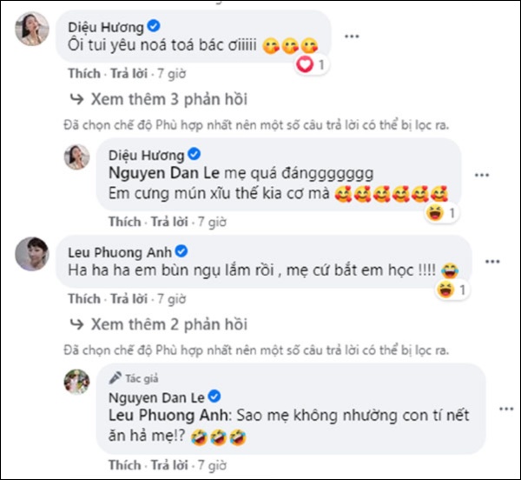Click verified badge beside Nguyen Dan Le's name

point(214,397)
